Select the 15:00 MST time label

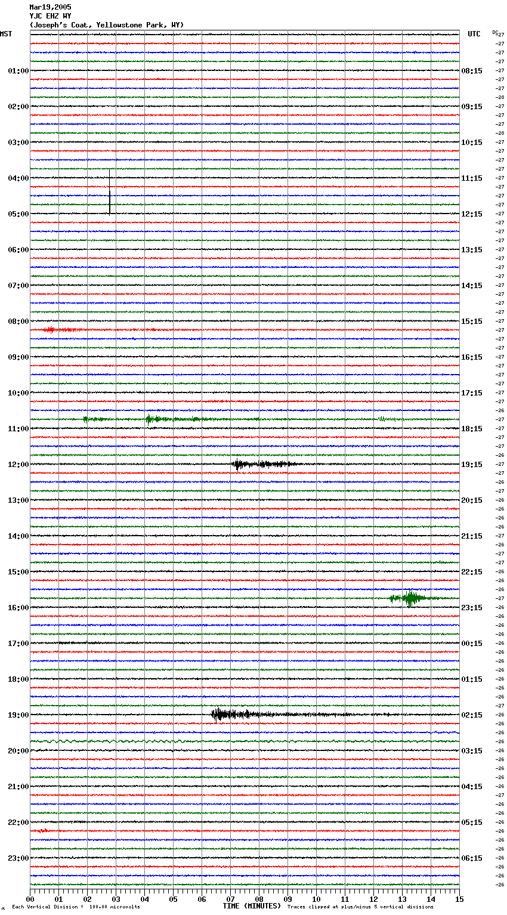pos(18,572)
